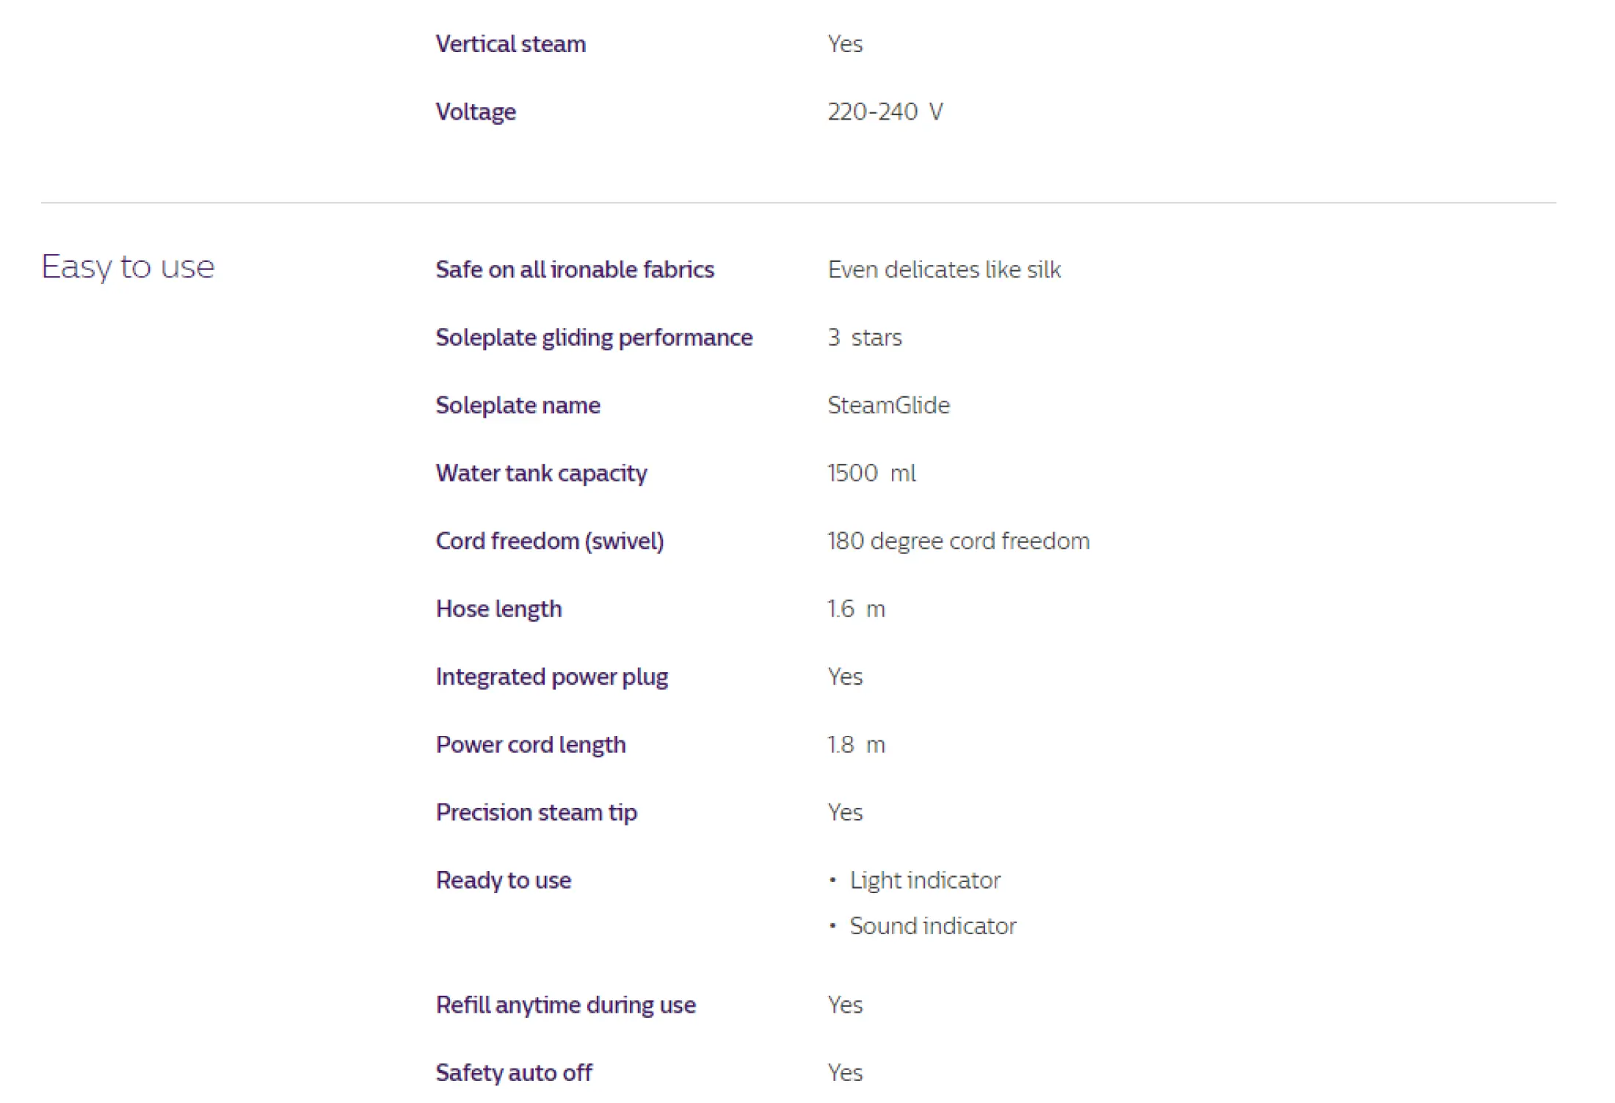1615x1103 pixels.
Task: Select '180 degree cord freedom' text
Action: [959, 541]
